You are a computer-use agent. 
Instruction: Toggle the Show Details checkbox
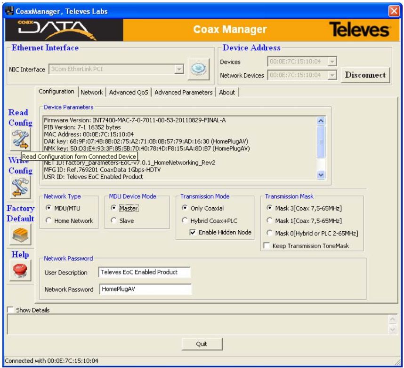(x=10, y=310)
